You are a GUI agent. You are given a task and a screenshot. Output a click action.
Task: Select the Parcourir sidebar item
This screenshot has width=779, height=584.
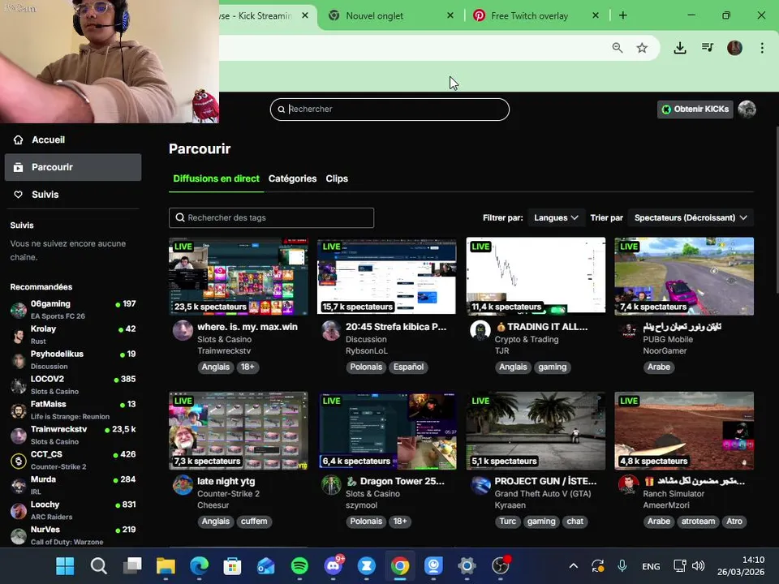[73, 167]
